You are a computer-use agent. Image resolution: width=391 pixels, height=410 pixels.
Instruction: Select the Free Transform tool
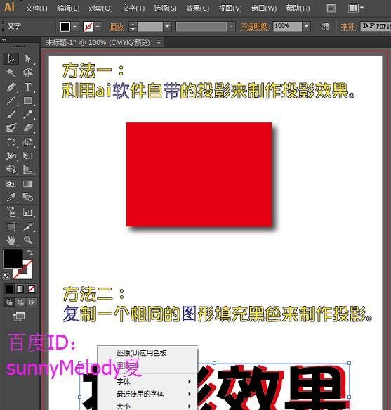(27, 156)
